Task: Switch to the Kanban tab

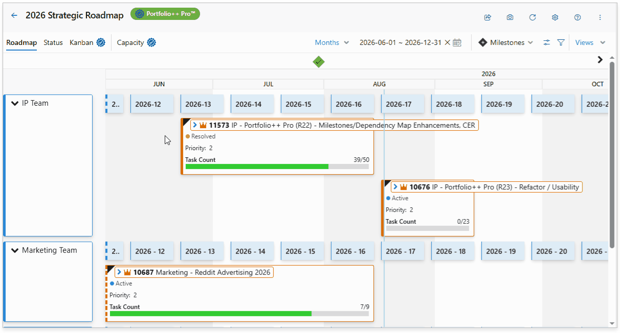Action: pyautogui.click(x=81, y=42)
